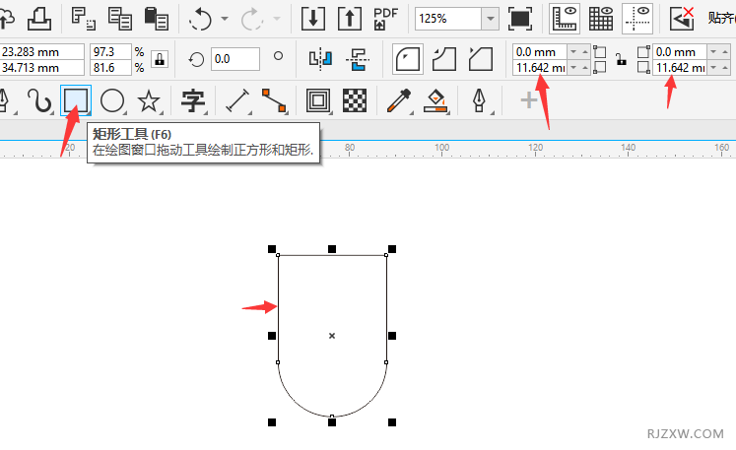736x450 pixels.
Task: Decrease the top-left corner radius stepper
Action: click(573, 51)
